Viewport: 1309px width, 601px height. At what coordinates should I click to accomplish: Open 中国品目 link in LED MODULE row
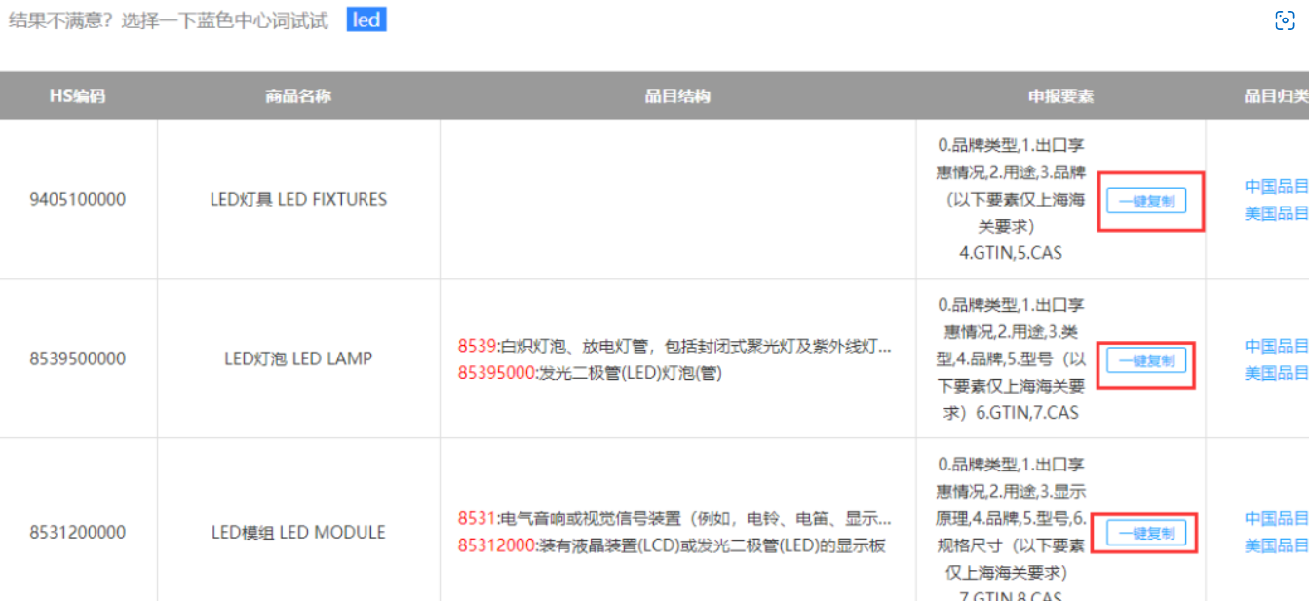point(1276,519)
